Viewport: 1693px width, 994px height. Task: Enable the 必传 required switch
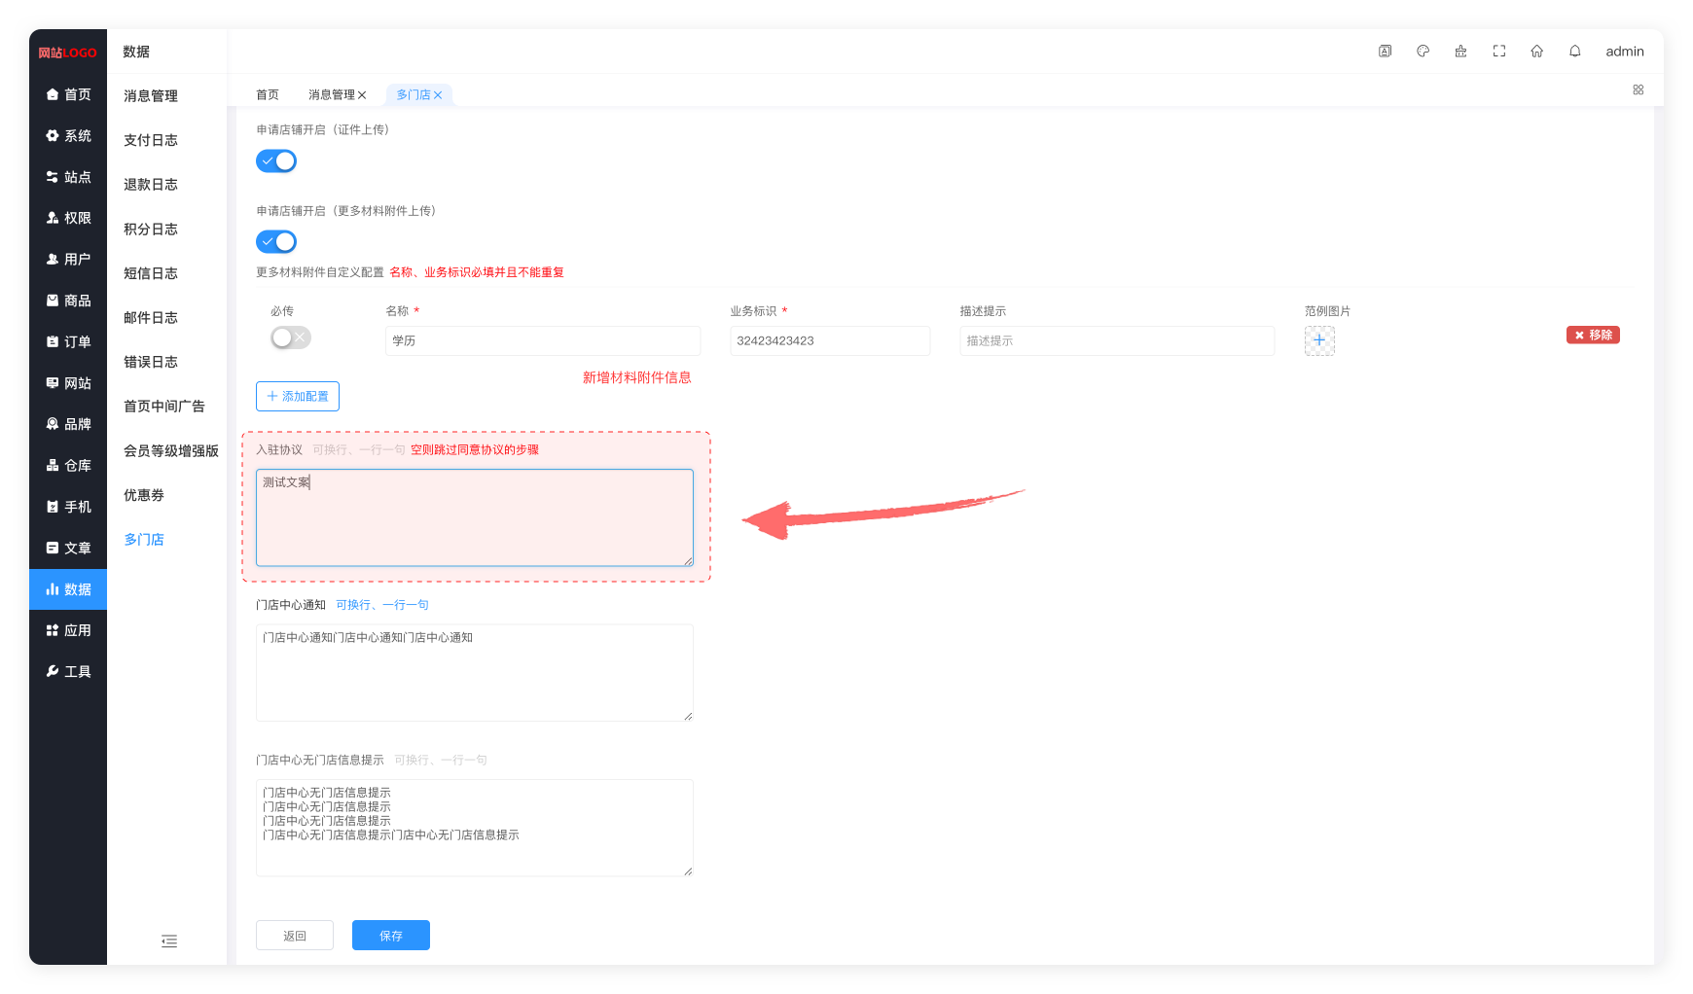[x=290, y=337]
